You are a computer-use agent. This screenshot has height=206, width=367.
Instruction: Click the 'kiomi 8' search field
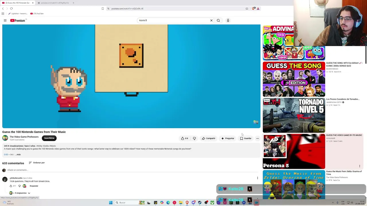click(x=173, y=20)
